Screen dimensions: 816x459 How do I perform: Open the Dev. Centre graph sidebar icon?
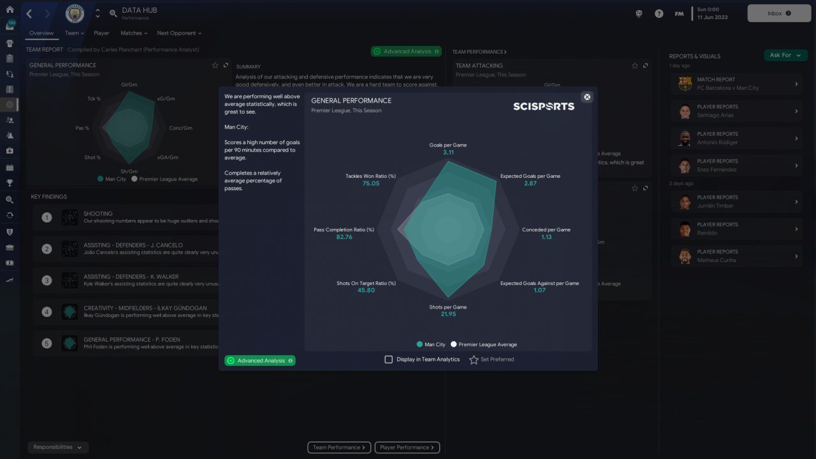[10, 279]
